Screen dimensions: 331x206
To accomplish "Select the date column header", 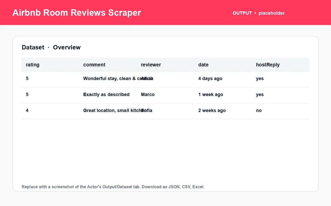I will (x=203, y=65).
